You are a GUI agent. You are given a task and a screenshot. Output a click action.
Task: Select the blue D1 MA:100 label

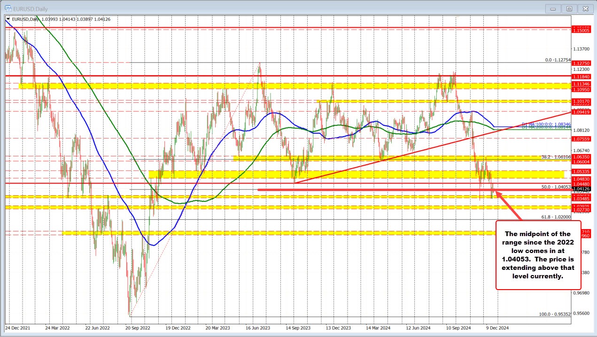click(x=545, y=124)
